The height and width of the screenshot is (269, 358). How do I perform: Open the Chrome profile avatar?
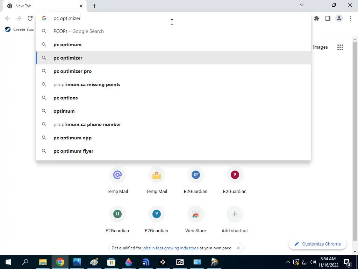[x=339, y=18]
